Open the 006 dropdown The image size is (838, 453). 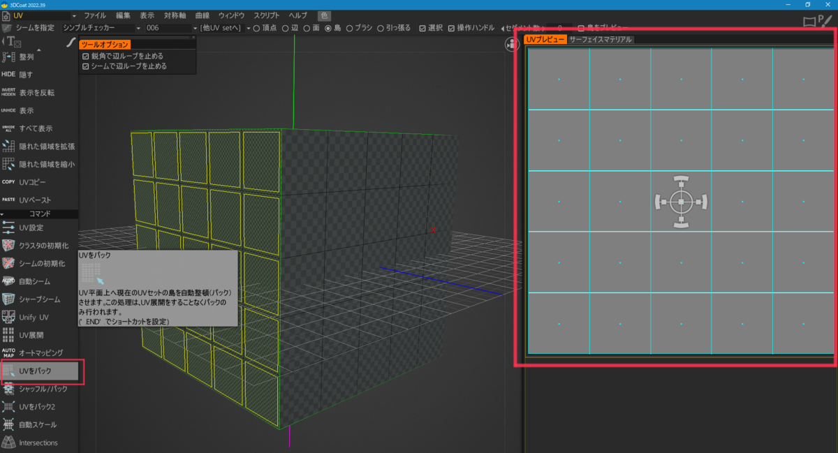coord(171,28)
